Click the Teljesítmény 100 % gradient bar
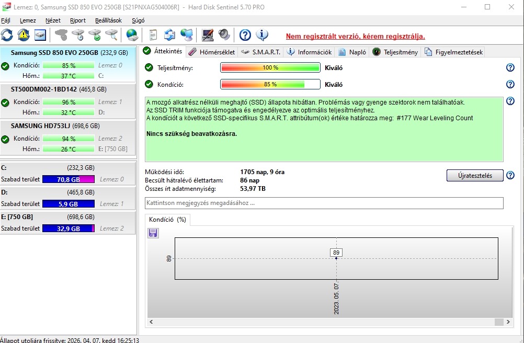This screenshot has height=343, width=524. click(270, 68)
